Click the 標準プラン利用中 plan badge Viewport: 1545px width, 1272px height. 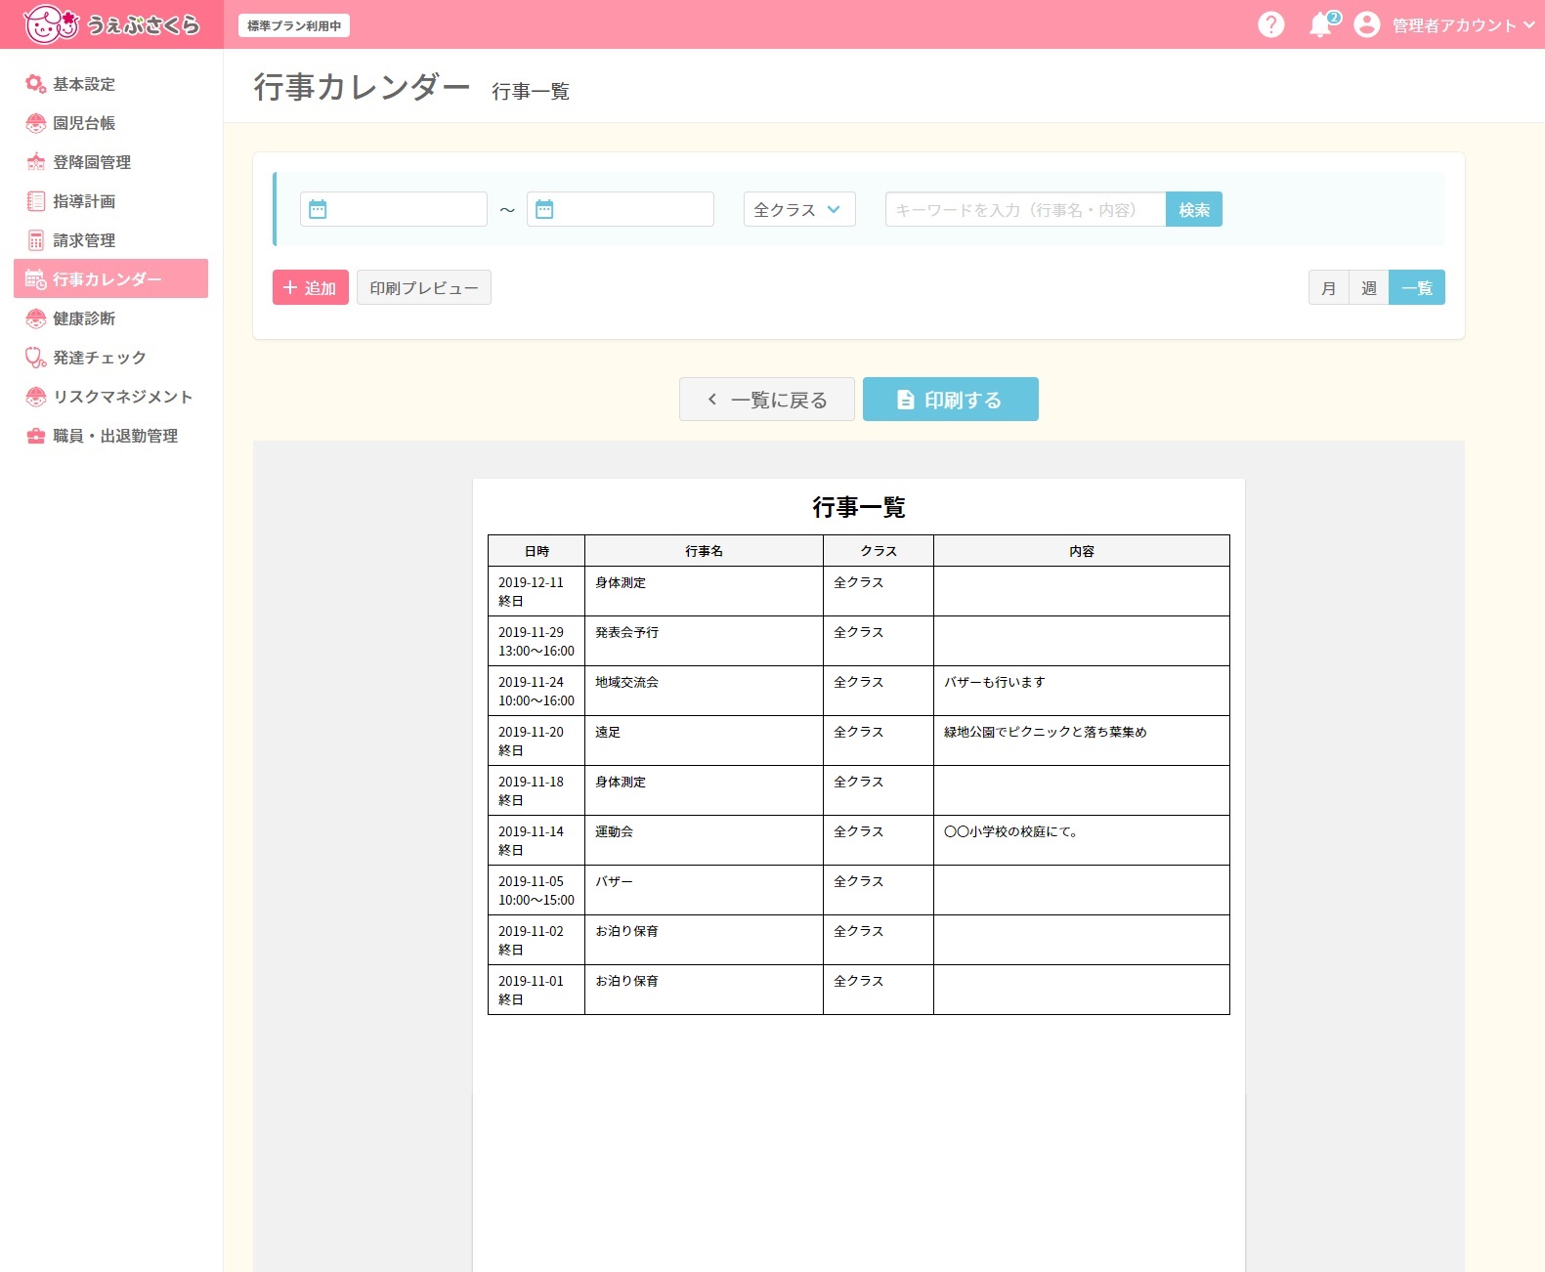pyautogui.click(x=294, y=25)
